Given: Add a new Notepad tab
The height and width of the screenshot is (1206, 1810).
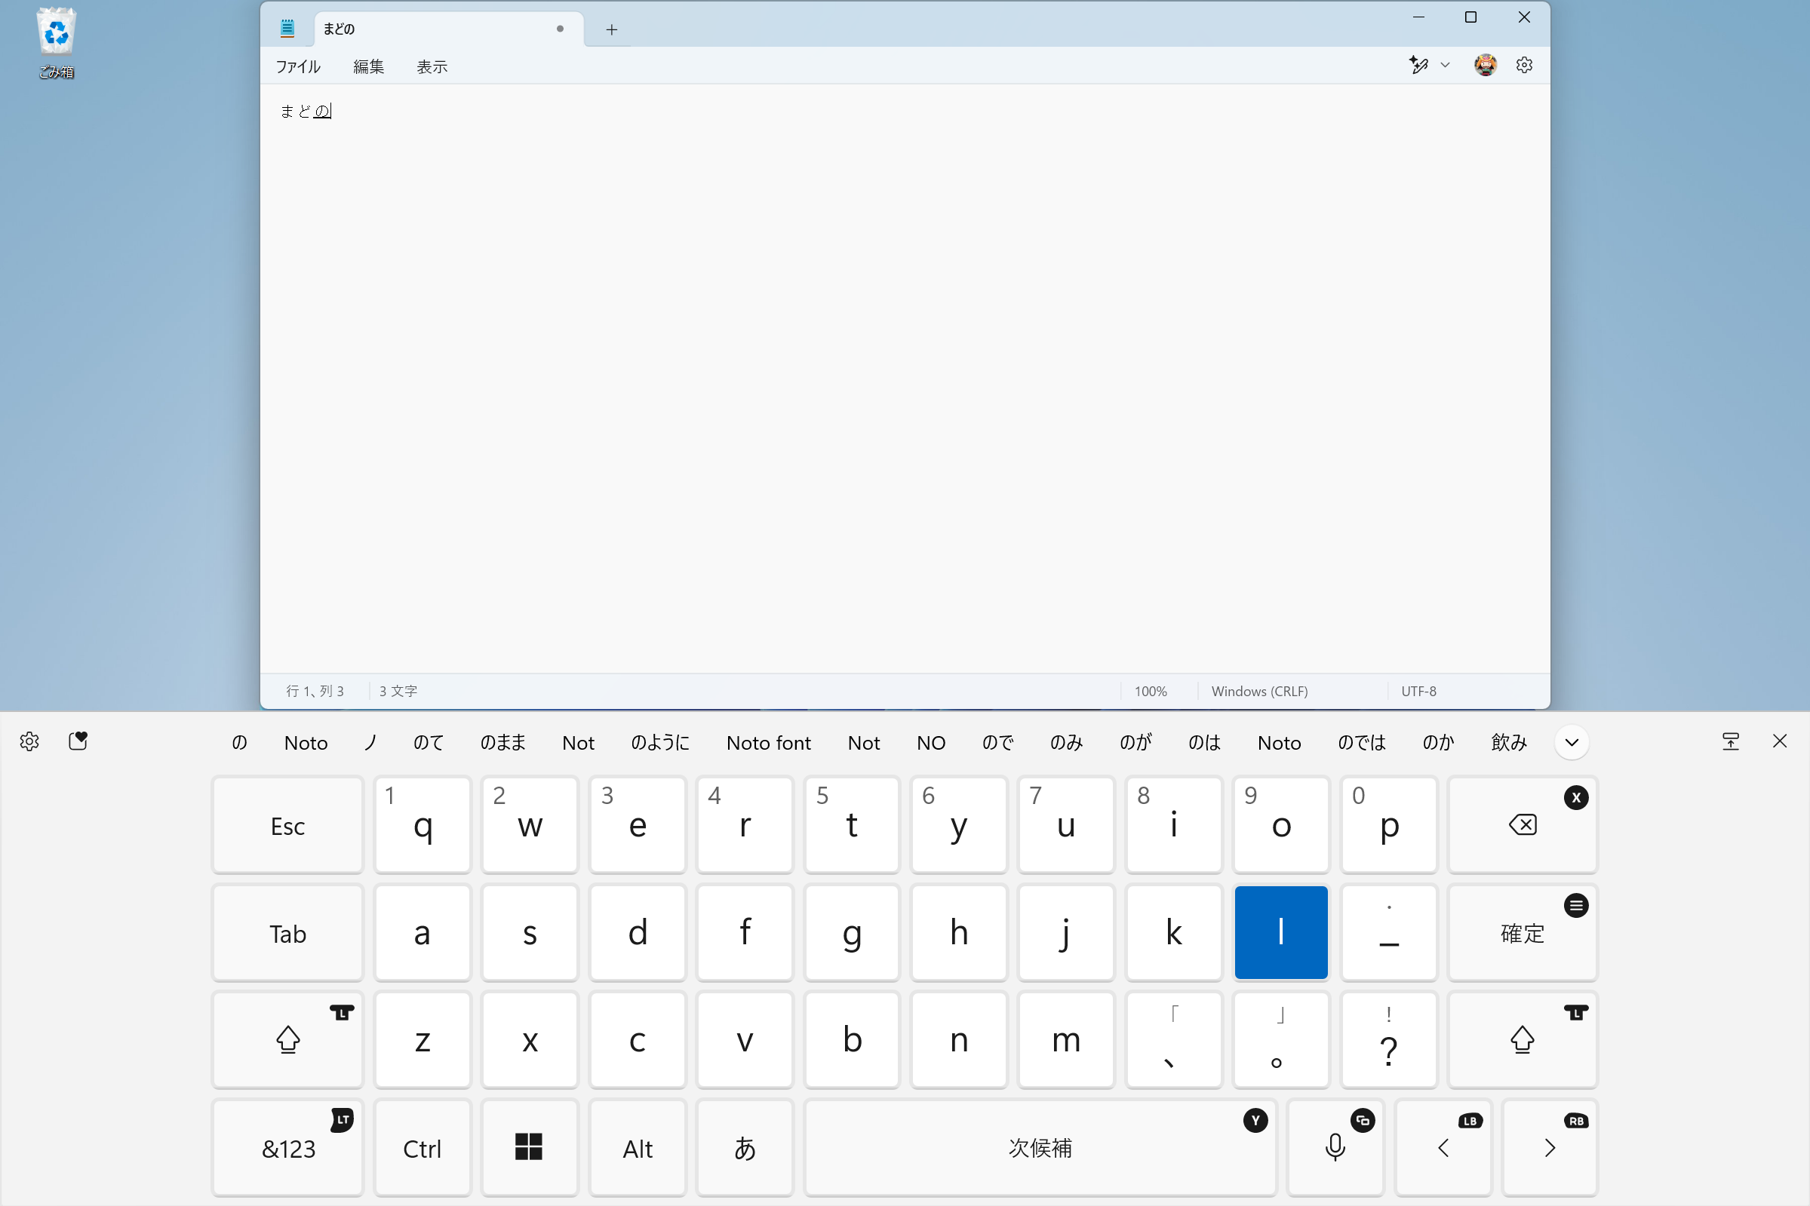Looking at the screenshot, I should pos(612,29).
